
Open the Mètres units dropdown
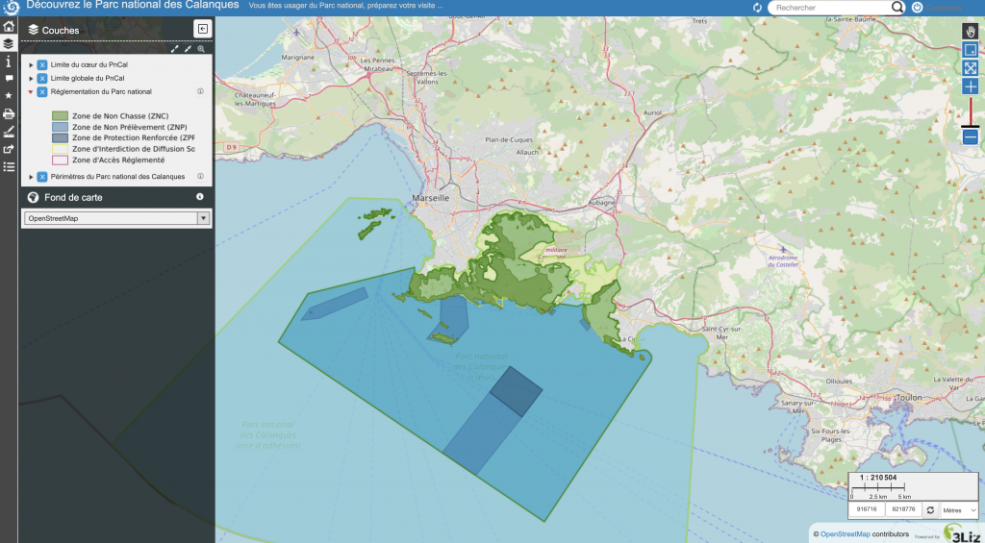click(x=959, y=509)
